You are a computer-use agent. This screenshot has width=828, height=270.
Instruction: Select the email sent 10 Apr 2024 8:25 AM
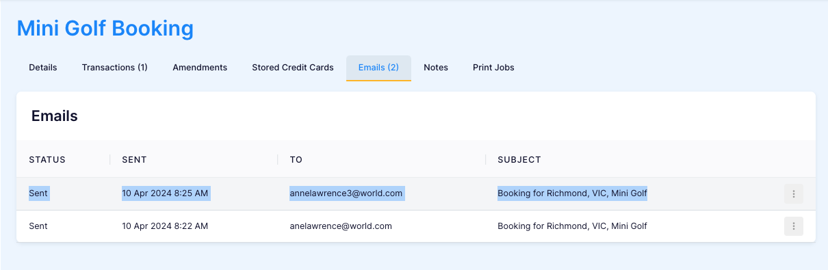[x=416, y=194]
